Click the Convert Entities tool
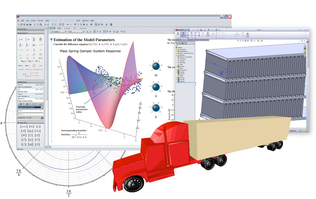 [208, 33]
